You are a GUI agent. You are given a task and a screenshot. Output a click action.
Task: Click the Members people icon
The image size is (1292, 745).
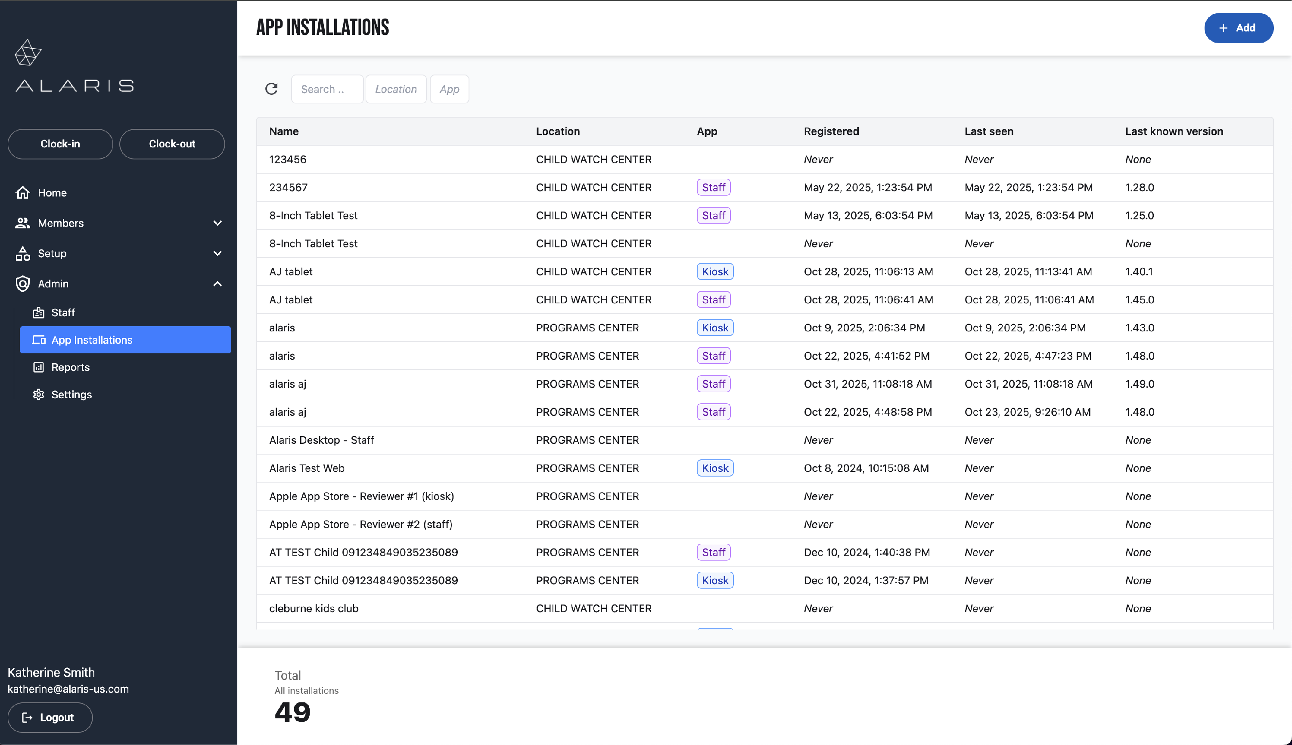click(x=22, y=223)
